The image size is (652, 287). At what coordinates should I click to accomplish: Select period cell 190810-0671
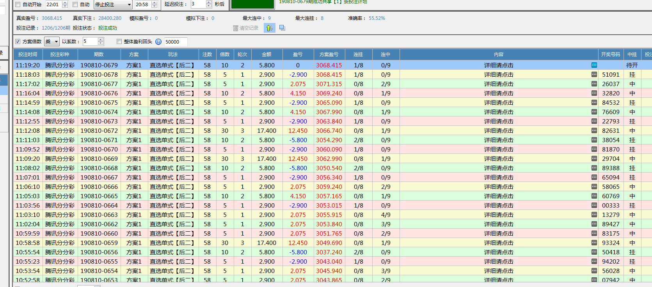(99, 140)
